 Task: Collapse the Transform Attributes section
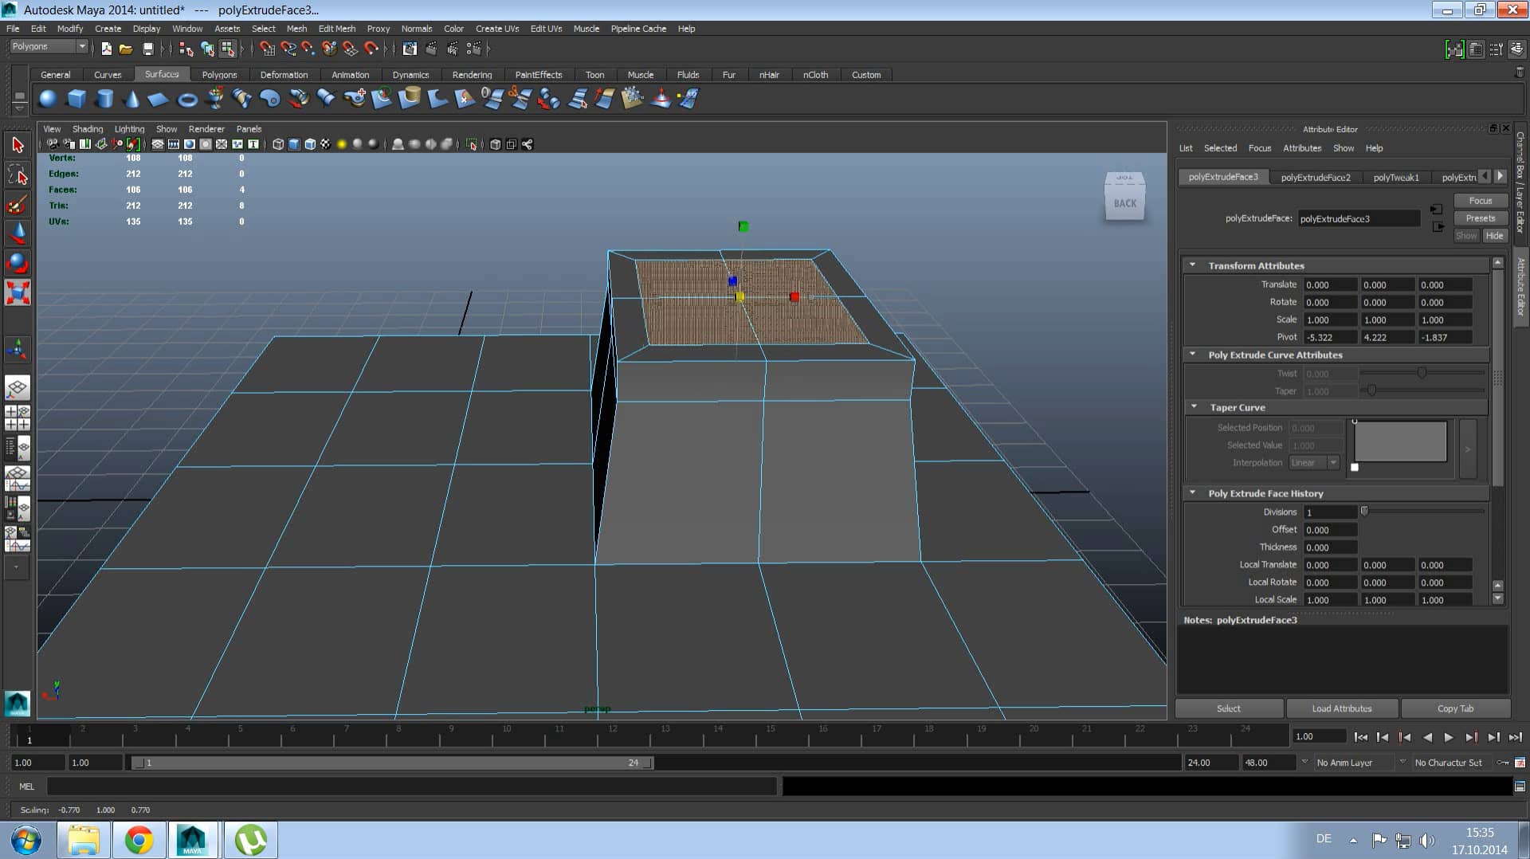tap(1193, 265)
